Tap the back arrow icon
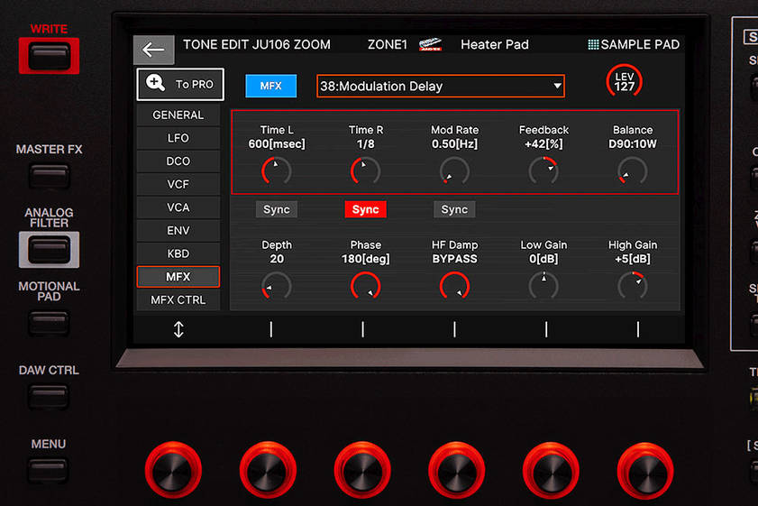Viewport: 758px width, 506px height. [x=153, y=51]
